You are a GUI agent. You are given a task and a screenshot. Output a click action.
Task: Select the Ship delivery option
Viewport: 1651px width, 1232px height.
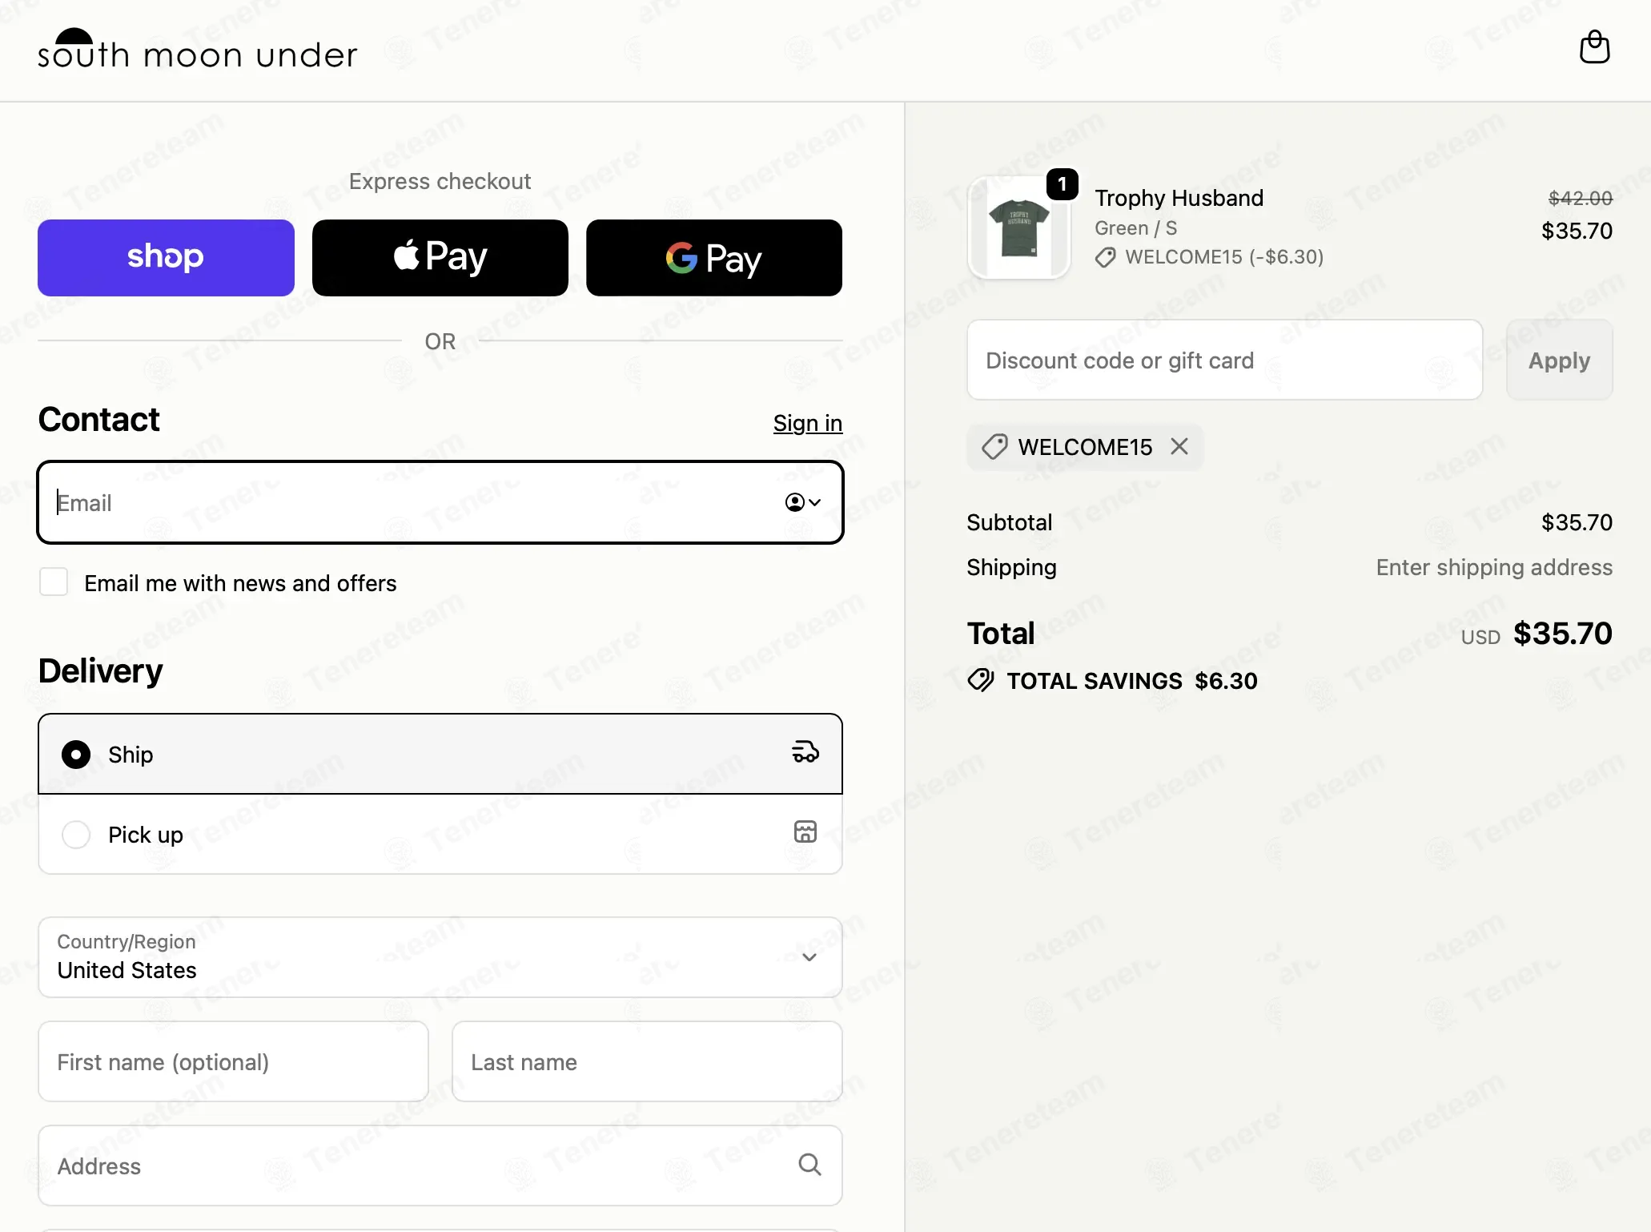tap(440, 755)
